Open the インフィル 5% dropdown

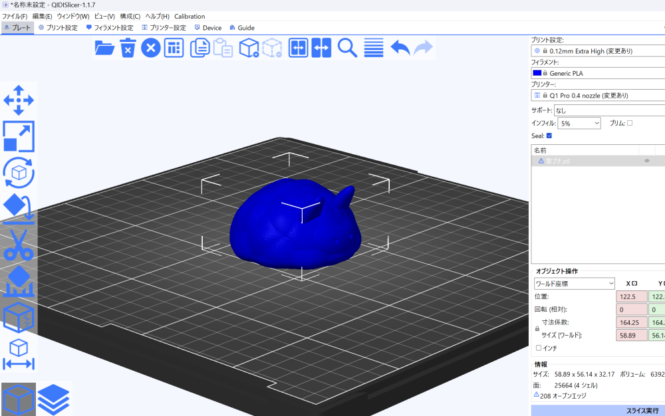[579, 124]
